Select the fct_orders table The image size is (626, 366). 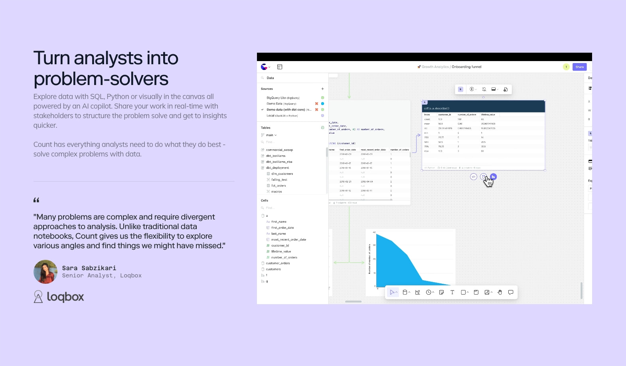tap(278, 186)
